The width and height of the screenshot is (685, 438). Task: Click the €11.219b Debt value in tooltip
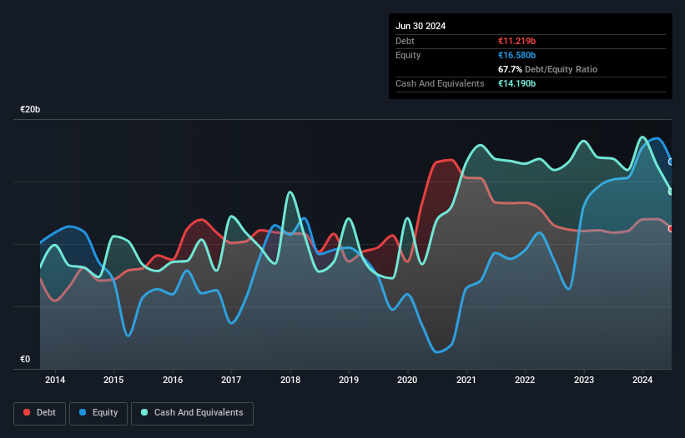click(516, 41)
